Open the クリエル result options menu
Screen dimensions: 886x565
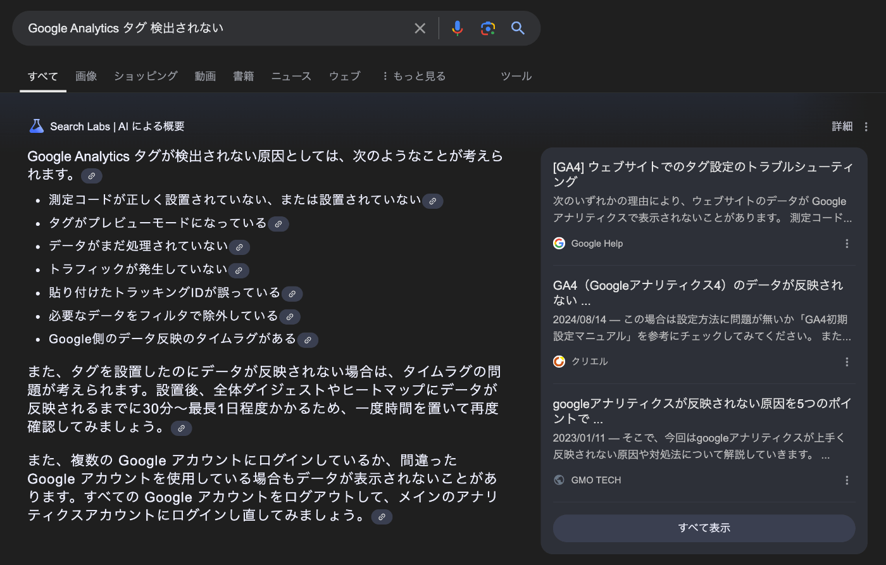(x=847, y=362)
